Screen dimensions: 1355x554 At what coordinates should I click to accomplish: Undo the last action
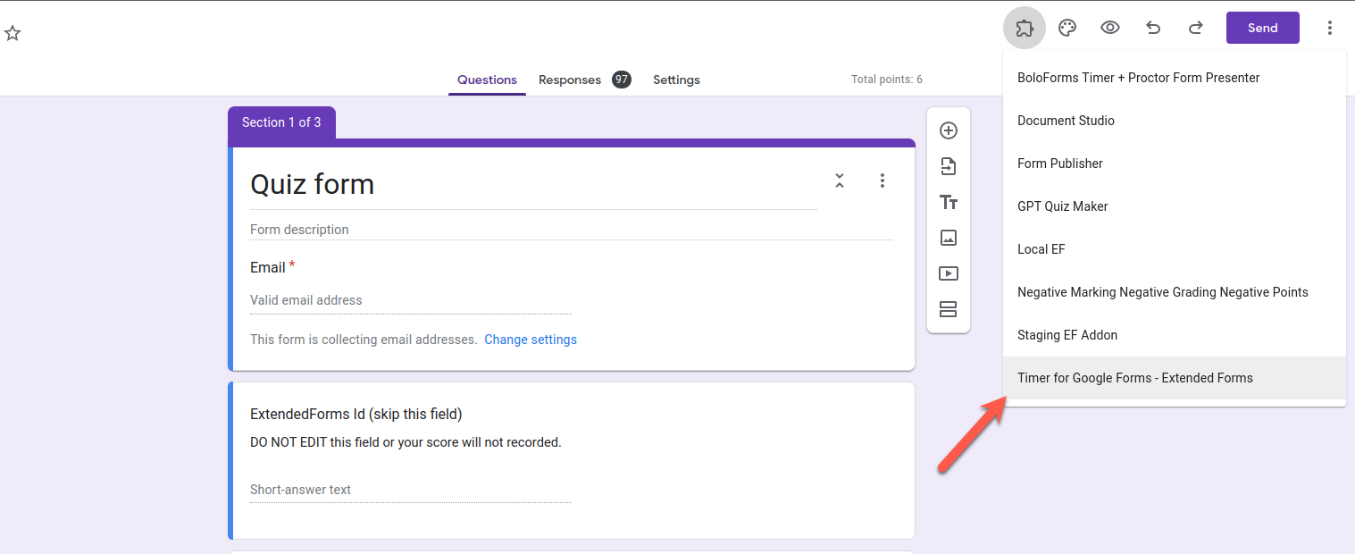tap(1153, 28)
